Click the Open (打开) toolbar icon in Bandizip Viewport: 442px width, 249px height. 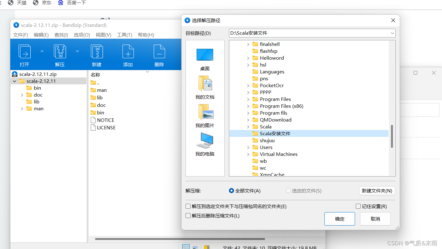coord(24,52)
